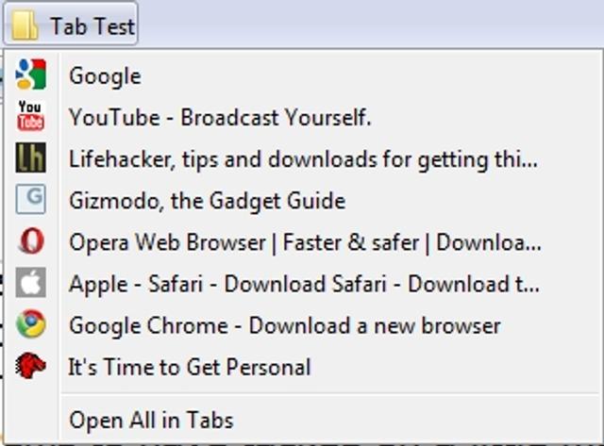This screenshot has height=446, width=604.
Task: Choose Open All in Tabs
Action: [x=151, y=420]
